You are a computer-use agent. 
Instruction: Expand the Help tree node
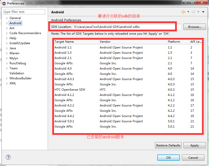(x=7, y=38)
